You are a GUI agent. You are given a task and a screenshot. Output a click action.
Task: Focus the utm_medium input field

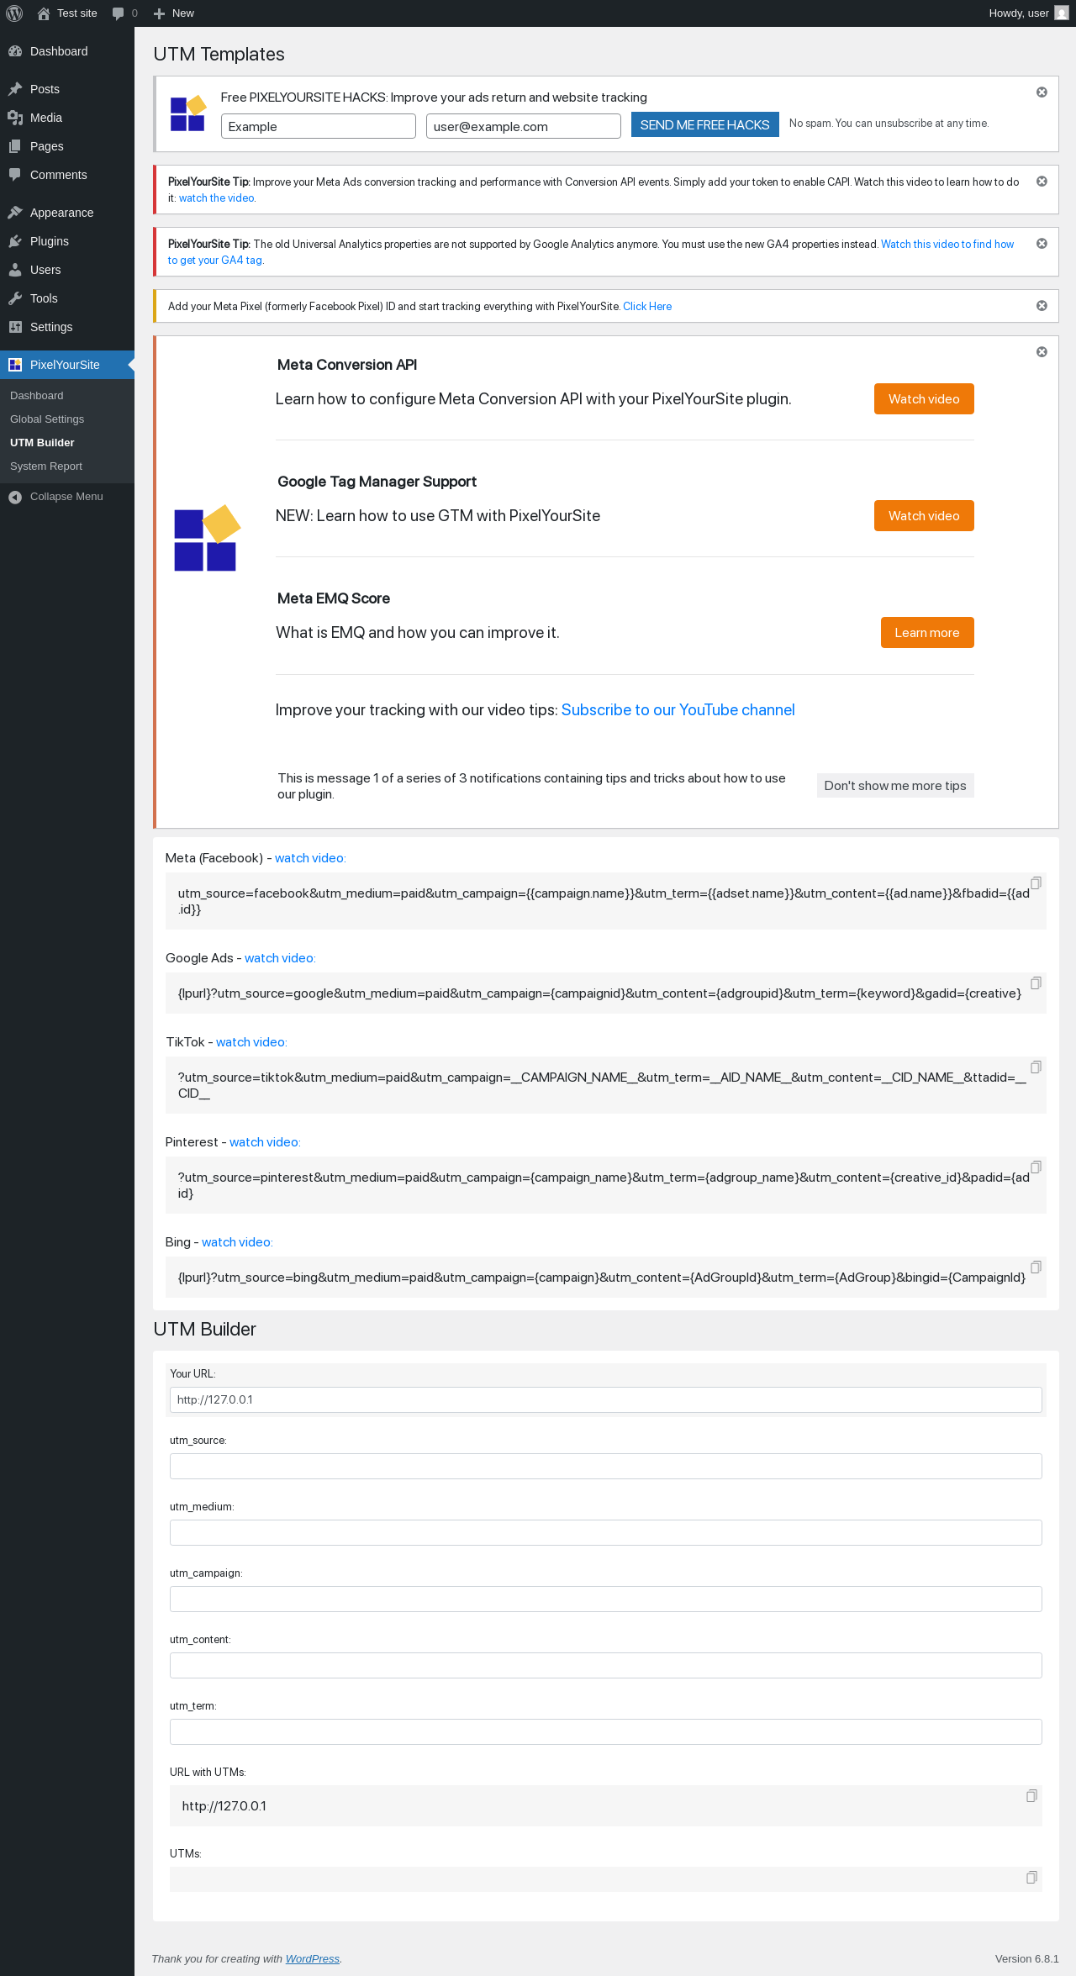coord(606,1533)
